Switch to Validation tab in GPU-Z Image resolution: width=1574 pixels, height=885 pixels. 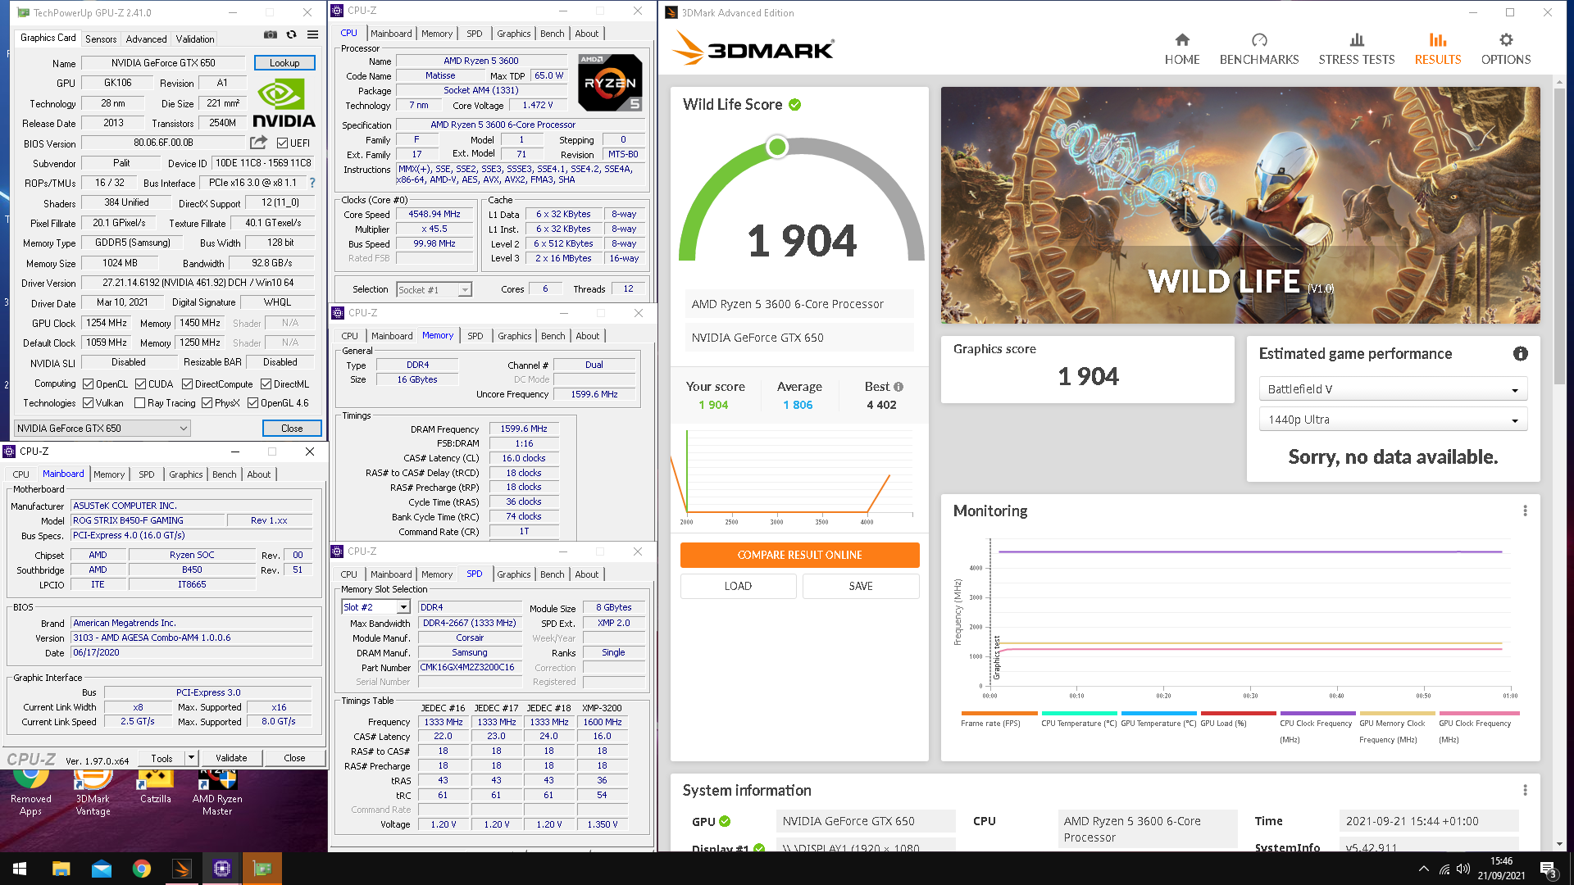[x=195, y=39]
